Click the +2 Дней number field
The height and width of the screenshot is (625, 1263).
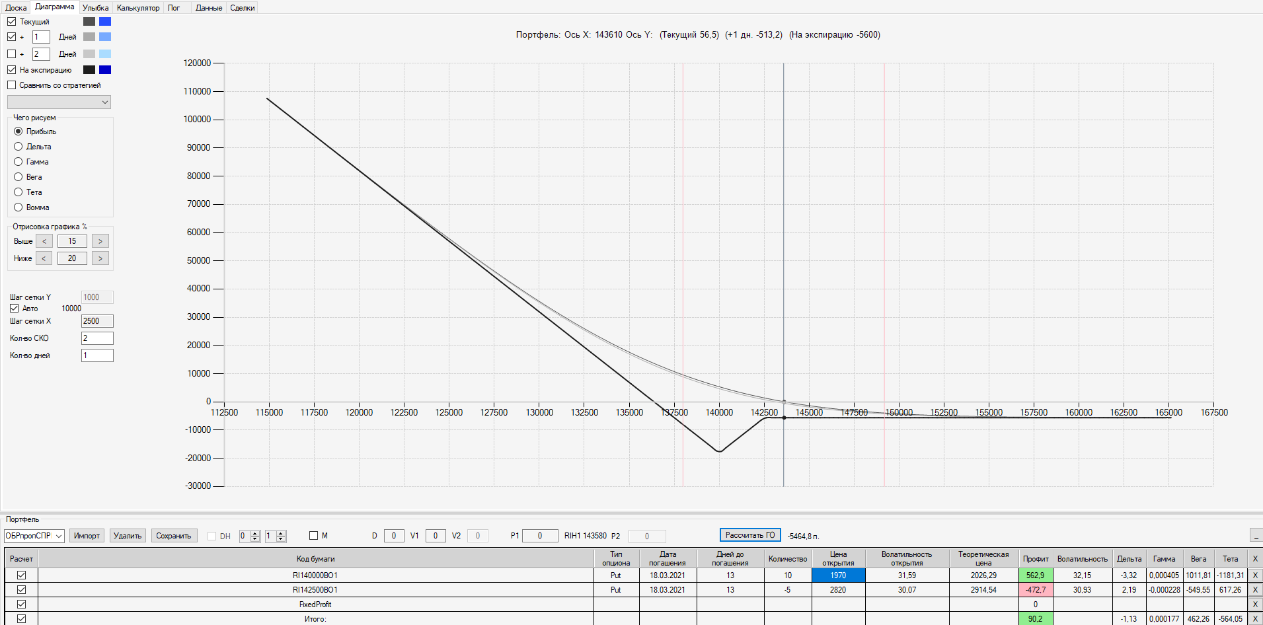coord(41,54)
